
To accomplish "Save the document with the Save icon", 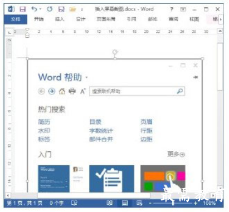I will [x=23, y=9].
